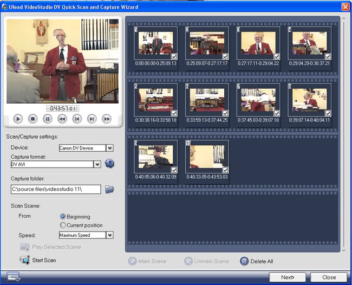The height and width of the screenshot is (285, 352).
Task: Select scene 3 thumbnail
Action: tap(258, 43)
